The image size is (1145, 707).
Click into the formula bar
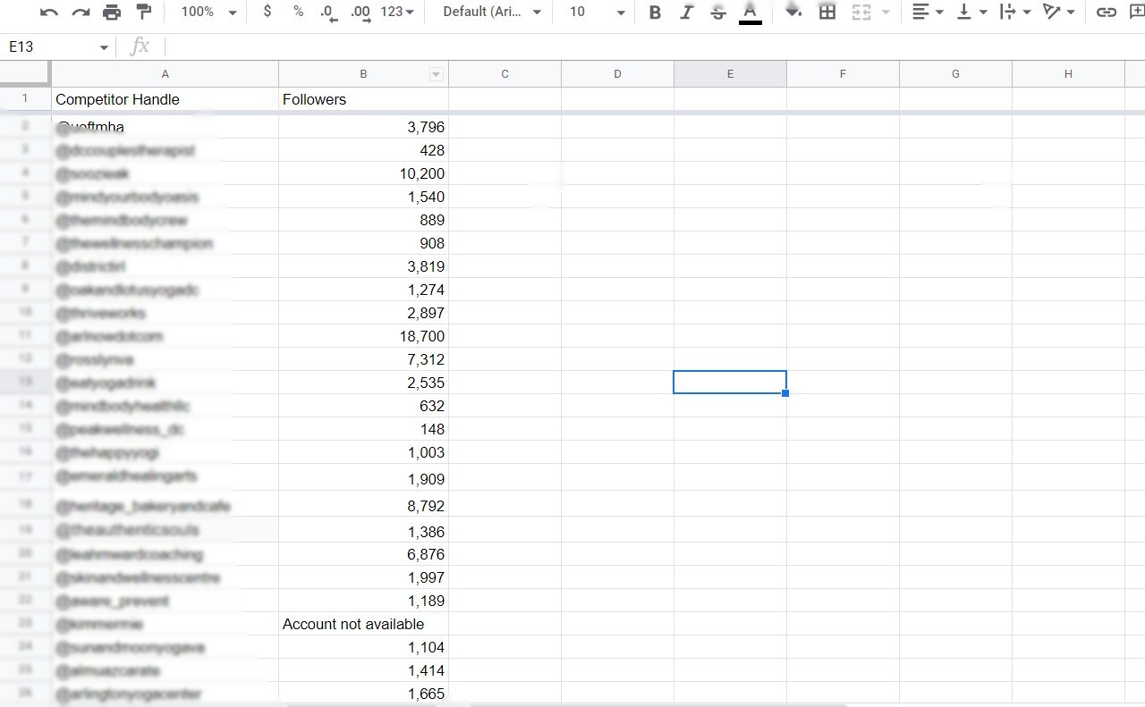(x=653, y=46)
